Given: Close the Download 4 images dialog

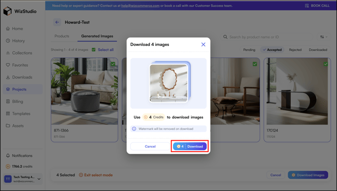Looking at the screenshot, I should (x=203, y=44).
